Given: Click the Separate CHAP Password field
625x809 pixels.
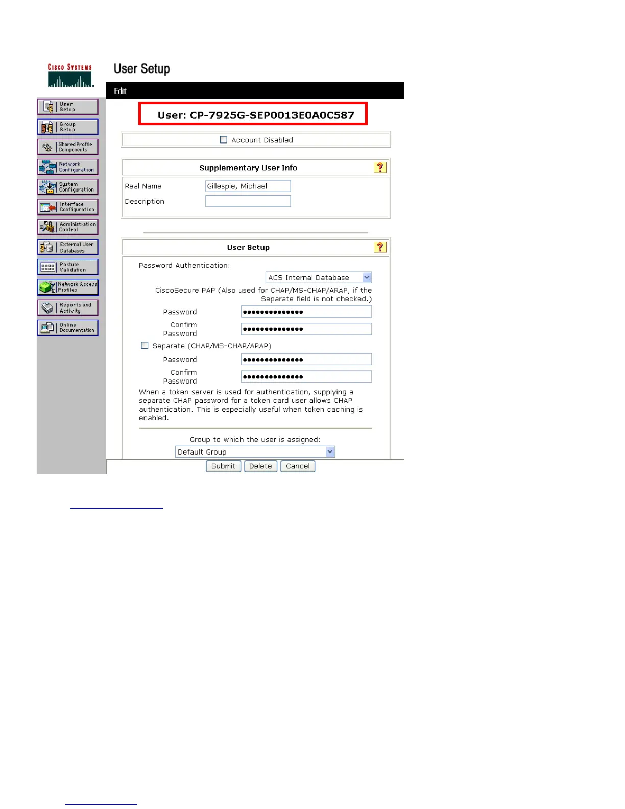Looking at the screenshot, I should tap(306, 360).
